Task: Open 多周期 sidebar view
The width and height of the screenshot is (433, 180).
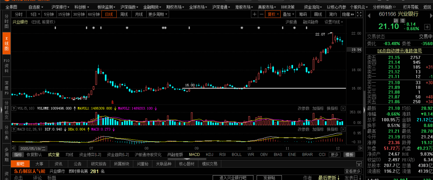Action: pyautogui.click(x=6, y=155)
